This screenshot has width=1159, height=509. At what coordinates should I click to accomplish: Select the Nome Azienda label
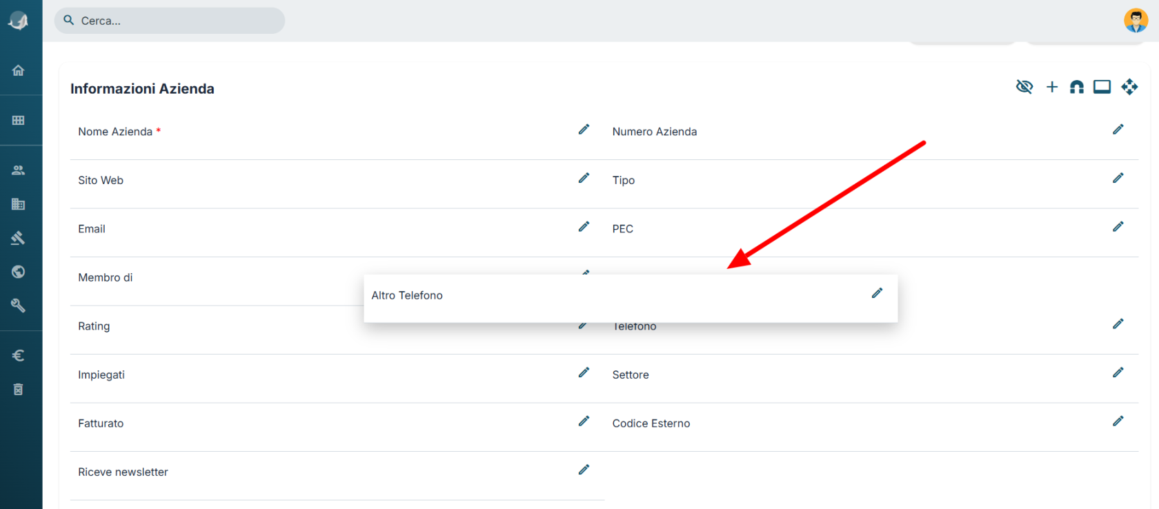(x=115, y=132)
